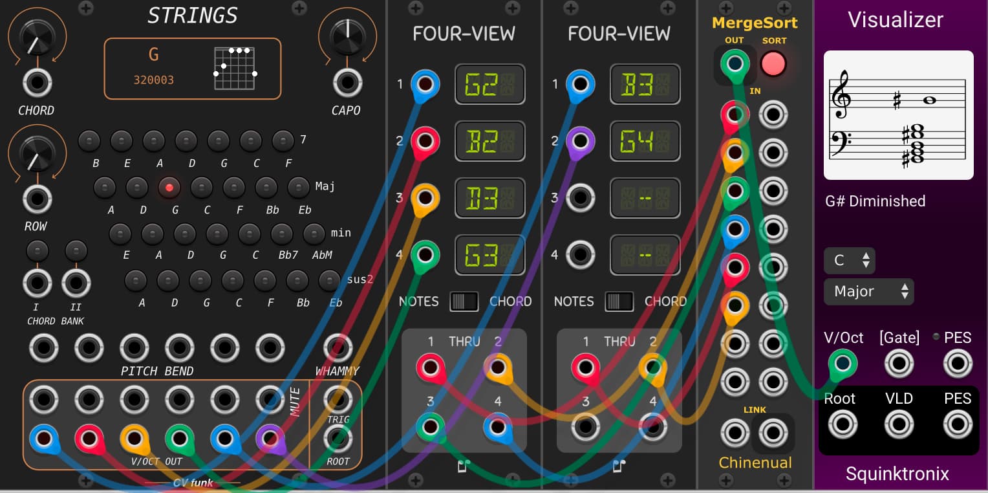
Task: Click the TRIG jack on STRINGS module
Action: point(338,399)
